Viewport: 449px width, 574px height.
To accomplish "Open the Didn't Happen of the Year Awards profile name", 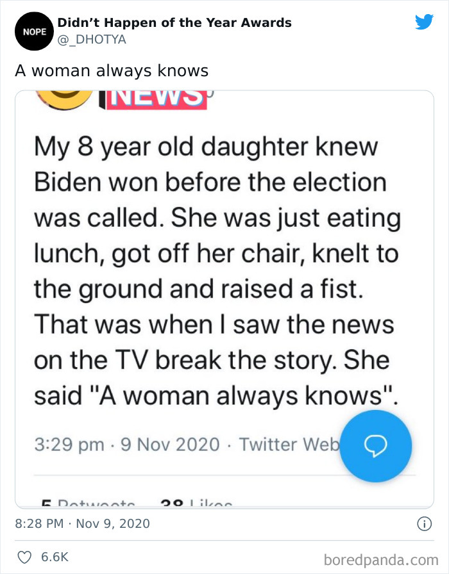I will pyautogui.click(x=174, y=23).
